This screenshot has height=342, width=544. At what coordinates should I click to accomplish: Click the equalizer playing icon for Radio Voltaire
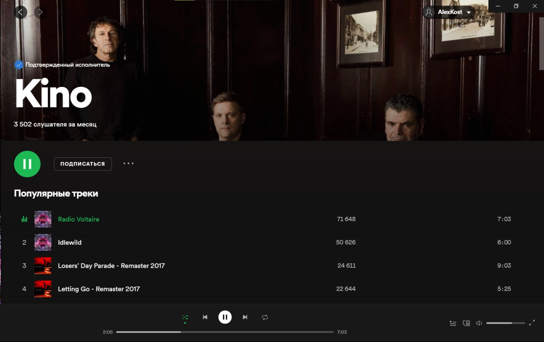(24, 219)
